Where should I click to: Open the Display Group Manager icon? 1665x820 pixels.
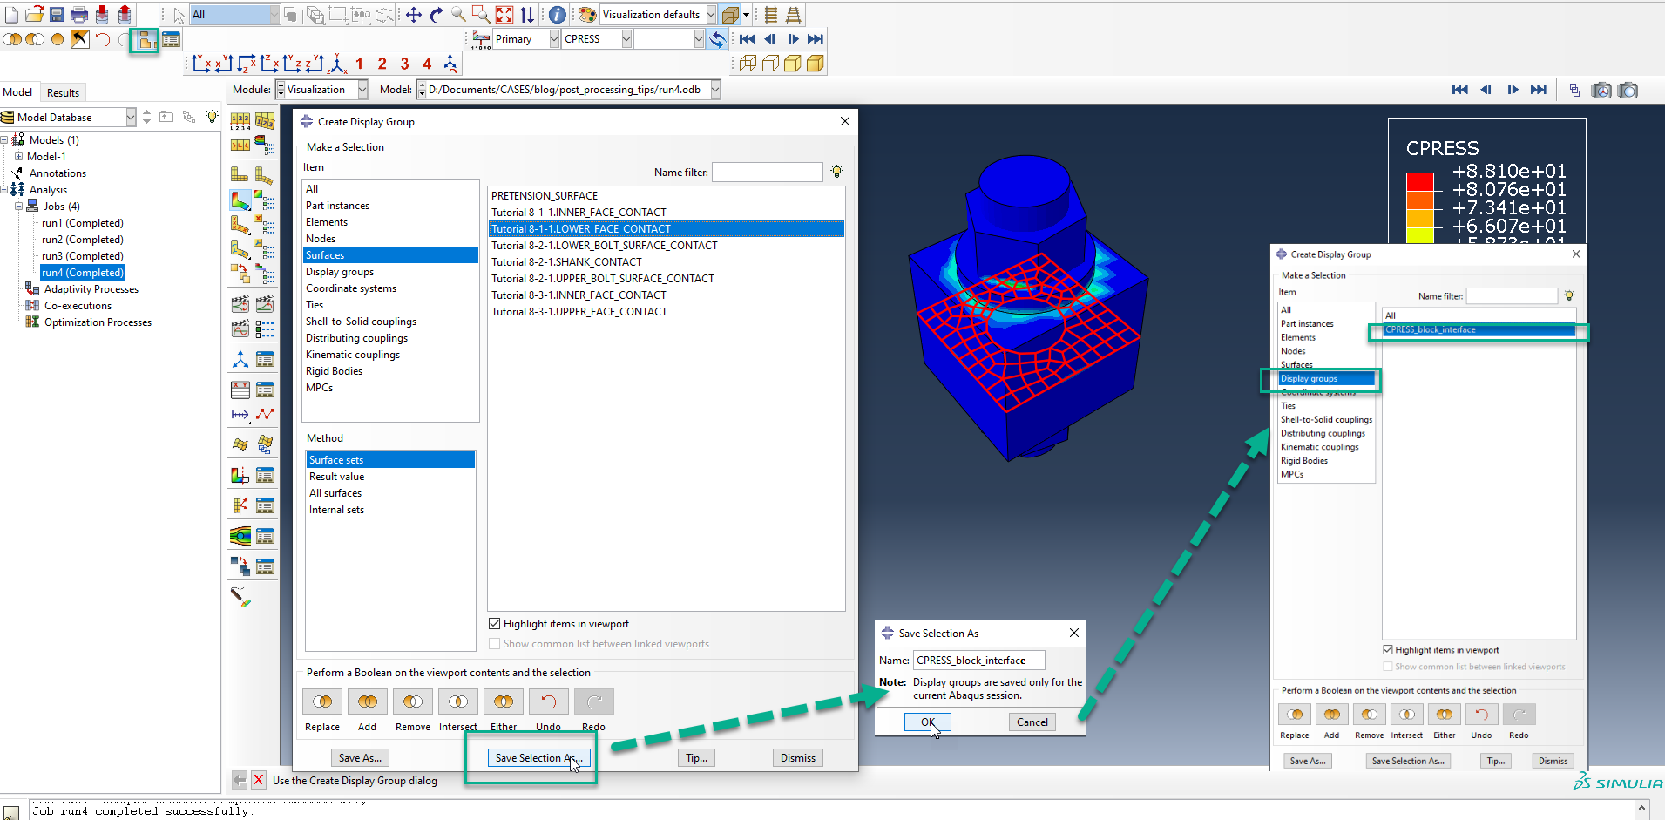(171, 39)
